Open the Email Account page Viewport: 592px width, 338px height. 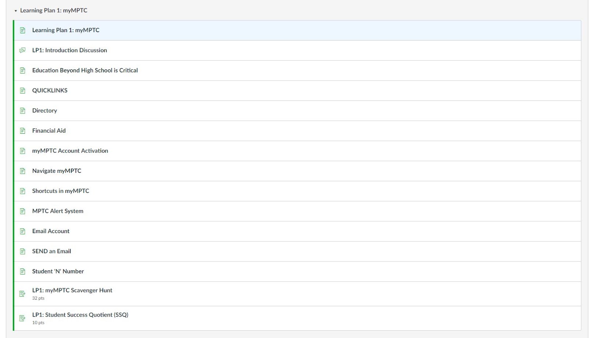click(x=51, y=231)
